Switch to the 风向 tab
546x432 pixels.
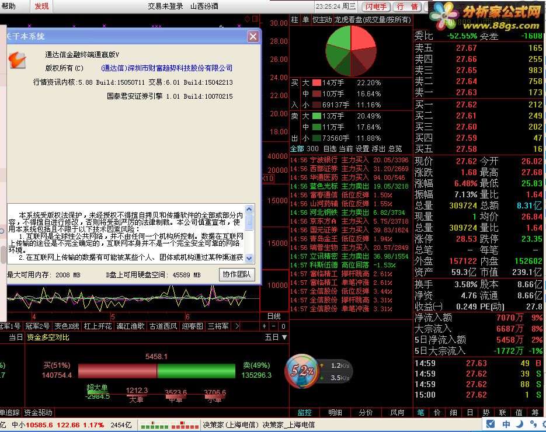pyautogui.click(x=397, y=413)
